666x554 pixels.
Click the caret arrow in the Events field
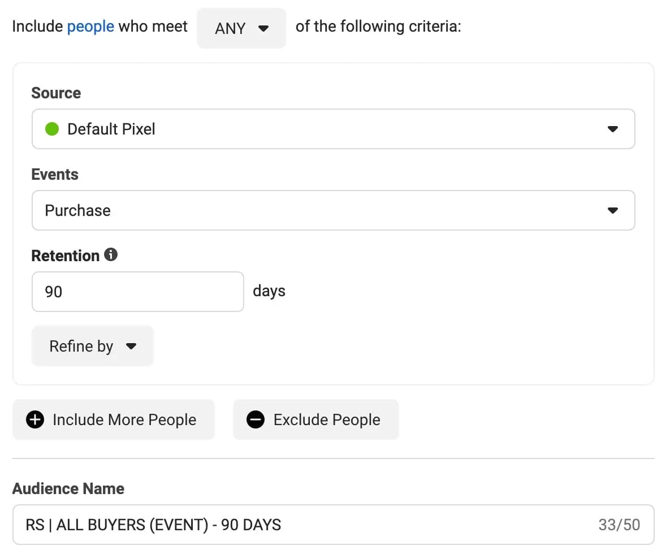coord(612,211)
